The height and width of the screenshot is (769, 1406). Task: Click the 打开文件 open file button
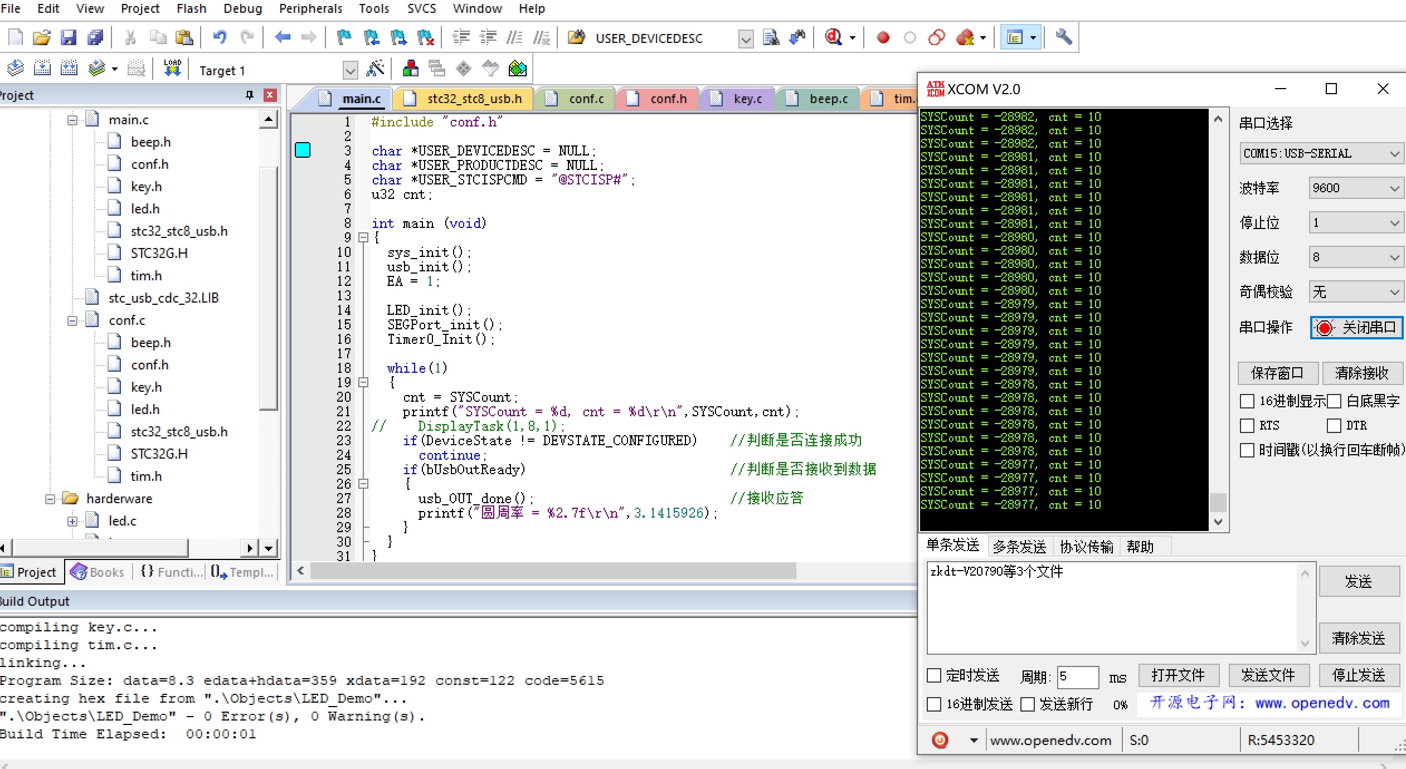[x=1179, y=675]
